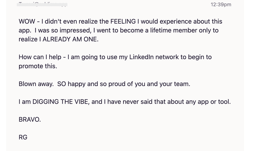
Task: Click the capitalized word FEELING
Action: click(123, 21)
